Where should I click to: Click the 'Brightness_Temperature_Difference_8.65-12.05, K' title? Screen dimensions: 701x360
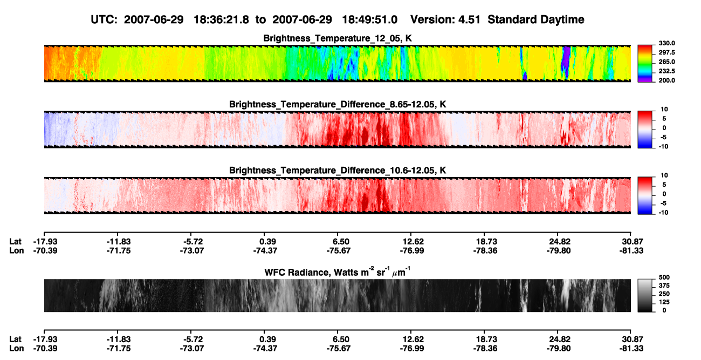338,104
